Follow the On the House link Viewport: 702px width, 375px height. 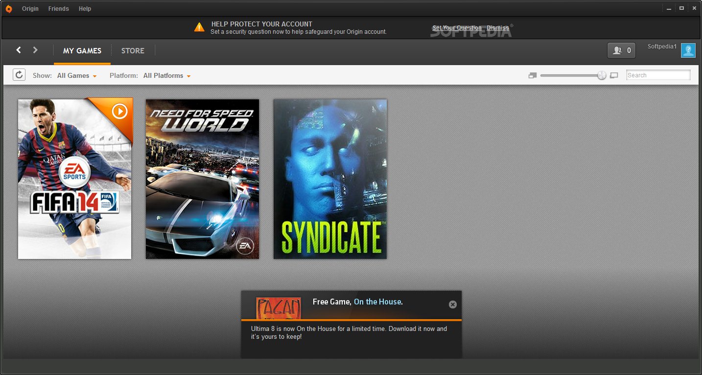tap(377, 302)
